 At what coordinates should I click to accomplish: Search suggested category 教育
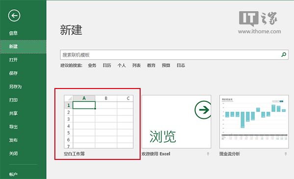pyautogui.click(x=151, y=66)
